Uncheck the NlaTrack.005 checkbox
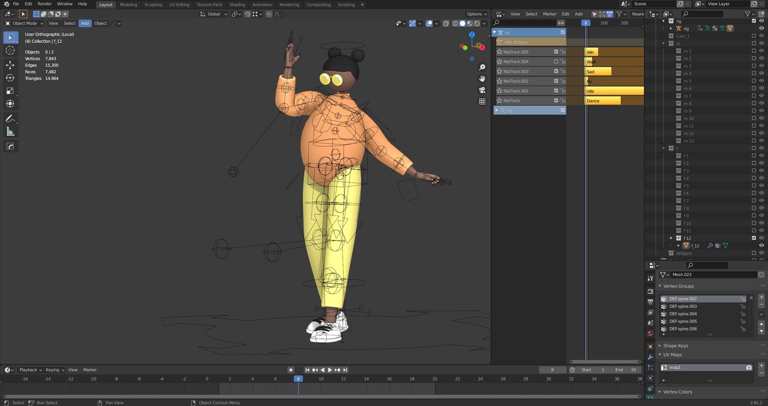Viewport: 768px width, 406px height. pos(556,52)
